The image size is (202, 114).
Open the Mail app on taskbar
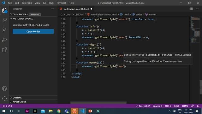[x=43, y=111]
